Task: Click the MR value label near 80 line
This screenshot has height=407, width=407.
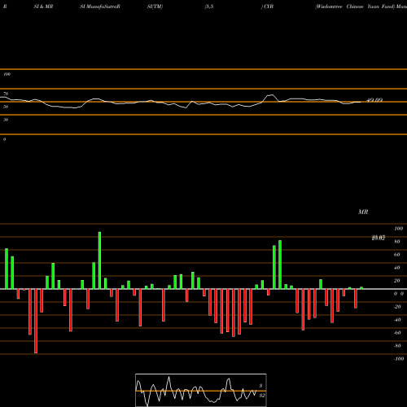Action: (379, 238)
